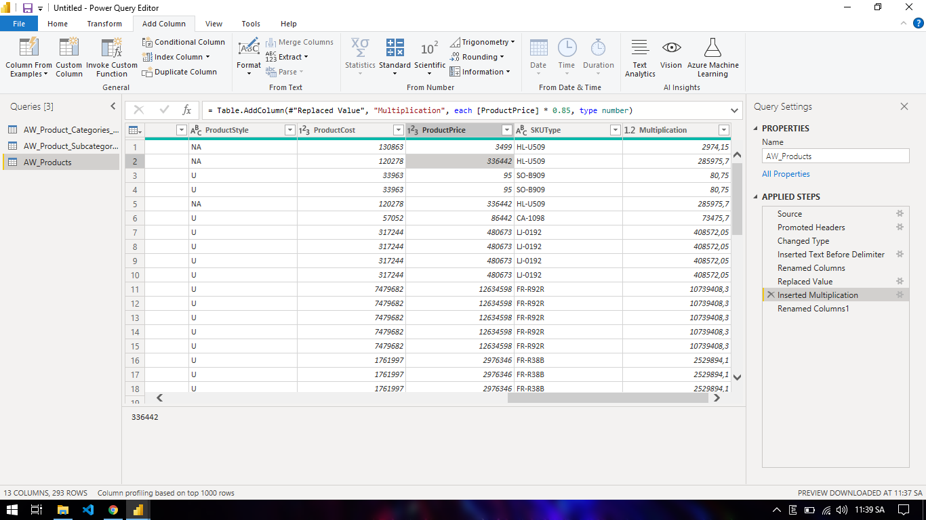926x520 pixels.
Task: Edit the query Name field
Action: click(836, 156)
